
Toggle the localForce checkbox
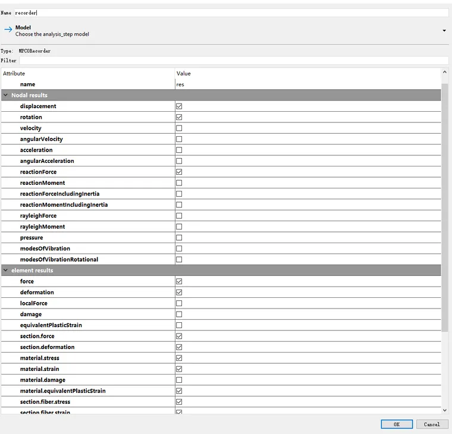(x=179, y=303)
